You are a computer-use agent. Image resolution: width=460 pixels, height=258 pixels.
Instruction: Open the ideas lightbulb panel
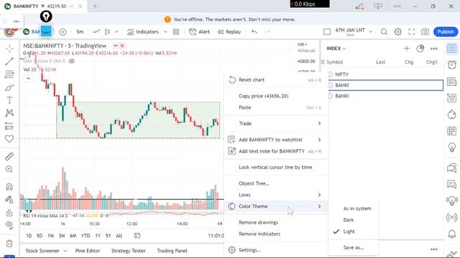(x=452, y=147)
